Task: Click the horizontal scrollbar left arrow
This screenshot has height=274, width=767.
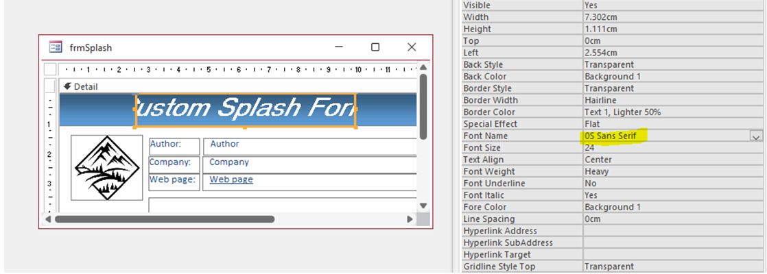Action: click(48, 219)
